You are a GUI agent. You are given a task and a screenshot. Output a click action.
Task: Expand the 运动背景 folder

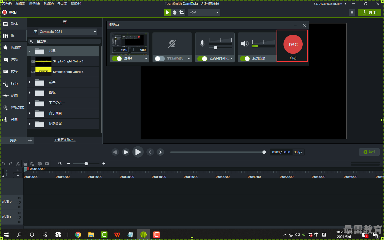click(30, 124)
